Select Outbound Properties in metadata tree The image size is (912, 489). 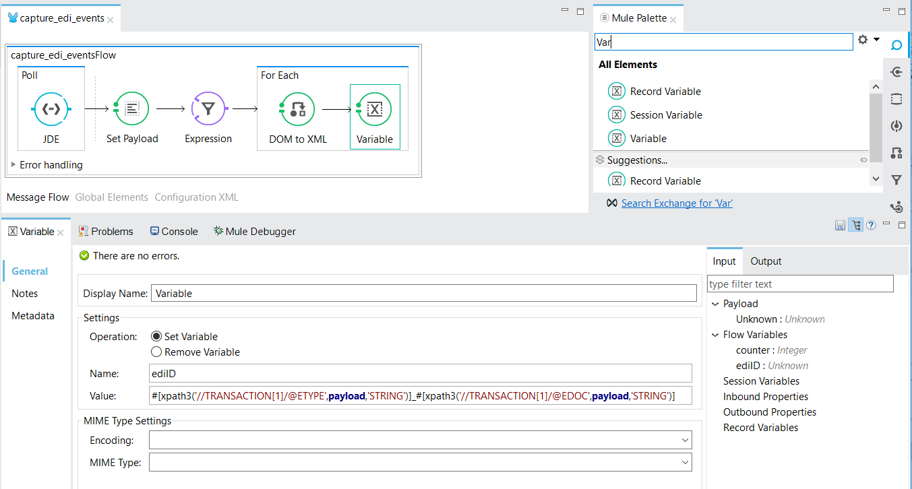(770, 412)
